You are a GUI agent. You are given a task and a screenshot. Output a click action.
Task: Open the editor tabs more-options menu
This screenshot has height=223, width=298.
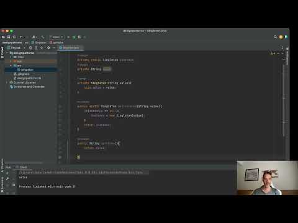(x=282, y=48)
